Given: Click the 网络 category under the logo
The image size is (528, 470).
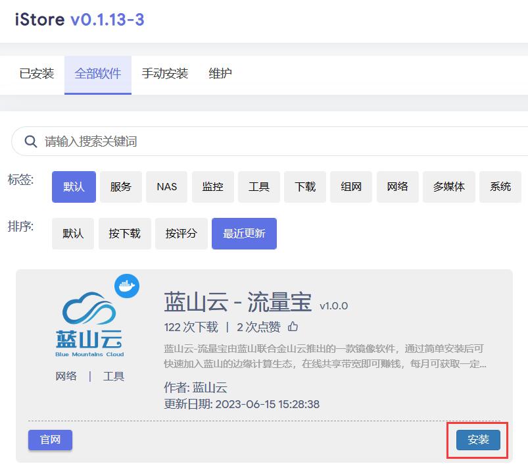Looking at the screenshot, I should [x=66, y=376].
